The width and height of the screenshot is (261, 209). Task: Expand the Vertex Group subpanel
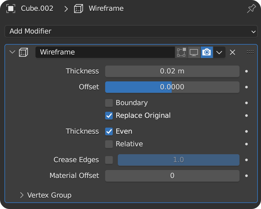point(22,195)
